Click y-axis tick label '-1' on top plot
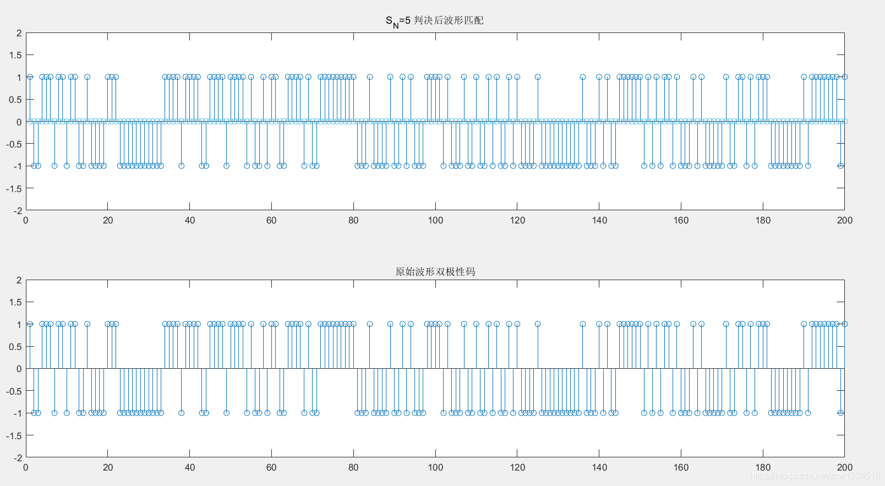This screenshot has width=885, height=486. [x=18, y=166]
